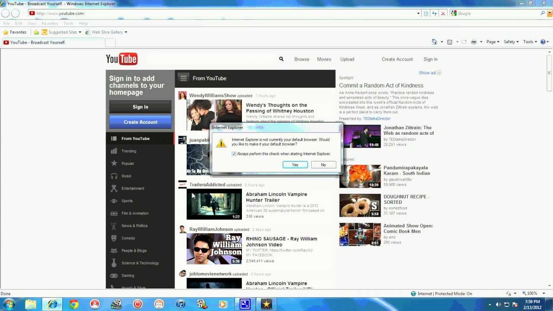Select Trending in the YouTube sidebar
The image size is (553, 311).
(129, 151)
